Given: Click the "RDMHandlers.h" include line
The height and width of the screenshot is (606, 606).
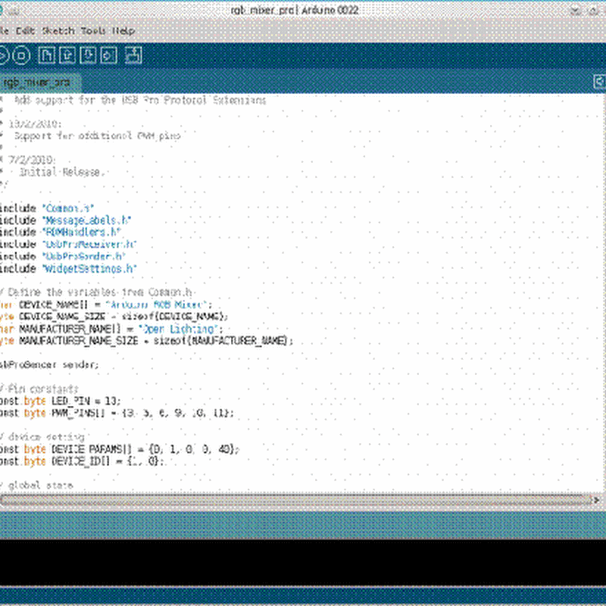Looking at the screenshot, I should (x=61, y=233).
